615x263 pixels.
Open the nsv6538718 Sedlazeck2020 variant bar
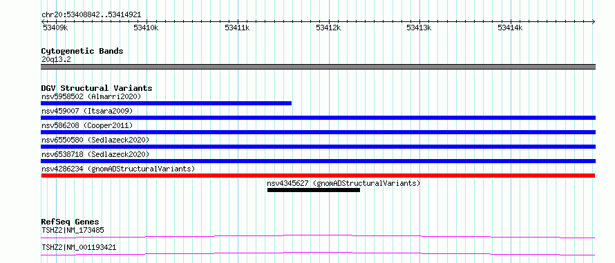pos(318,161)
